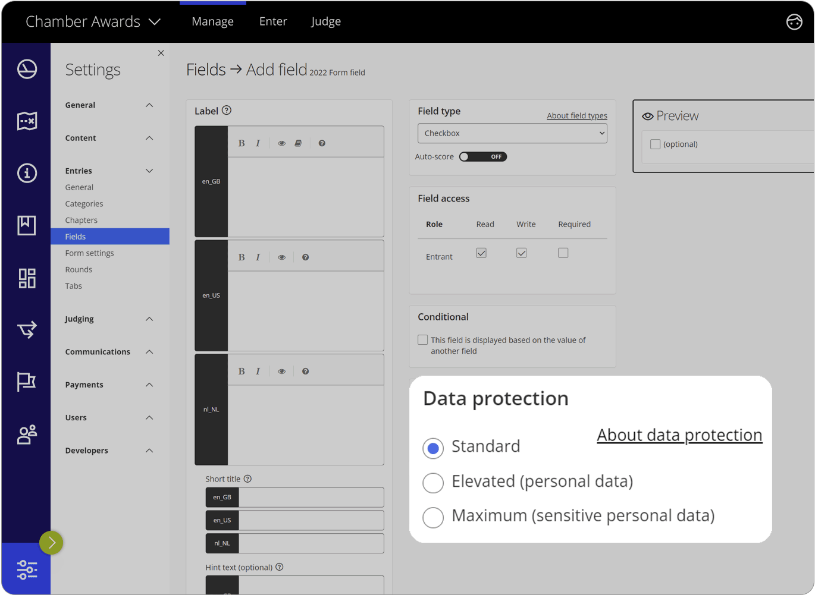Uncheck Entrant Write access checkbox
Viewport: 815px width, 598px height.
pos(521,253)
